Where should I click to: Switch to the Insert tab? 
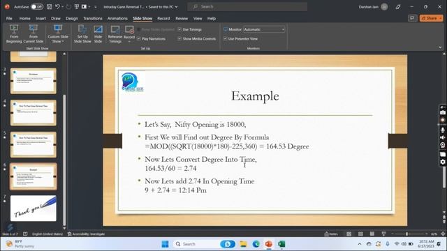pyautogui.click(x=41, y=19)
